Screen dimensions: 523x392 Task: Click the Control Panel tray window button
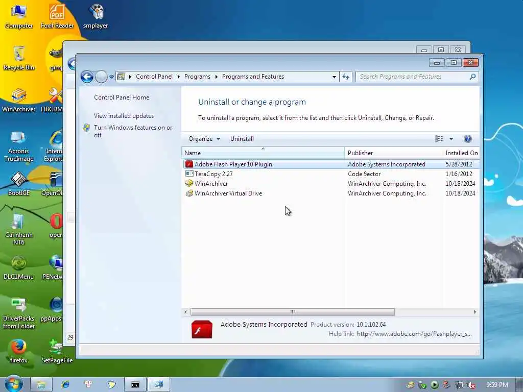[159, 385]
